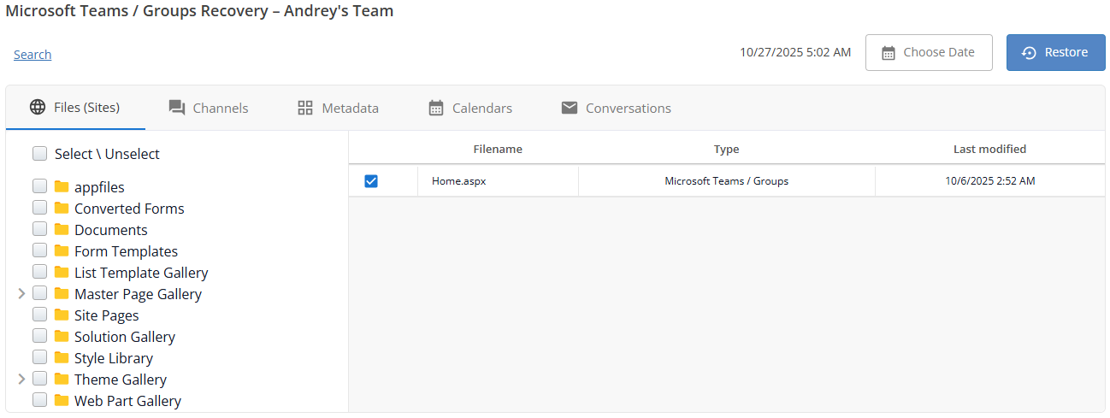Click the envelope icon for Conversations

[x=570, y=108]
